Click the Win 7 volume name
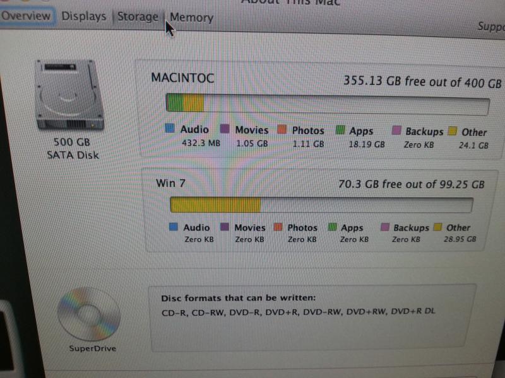The width and height of the screenshot is (505, 378). [170, 184]
